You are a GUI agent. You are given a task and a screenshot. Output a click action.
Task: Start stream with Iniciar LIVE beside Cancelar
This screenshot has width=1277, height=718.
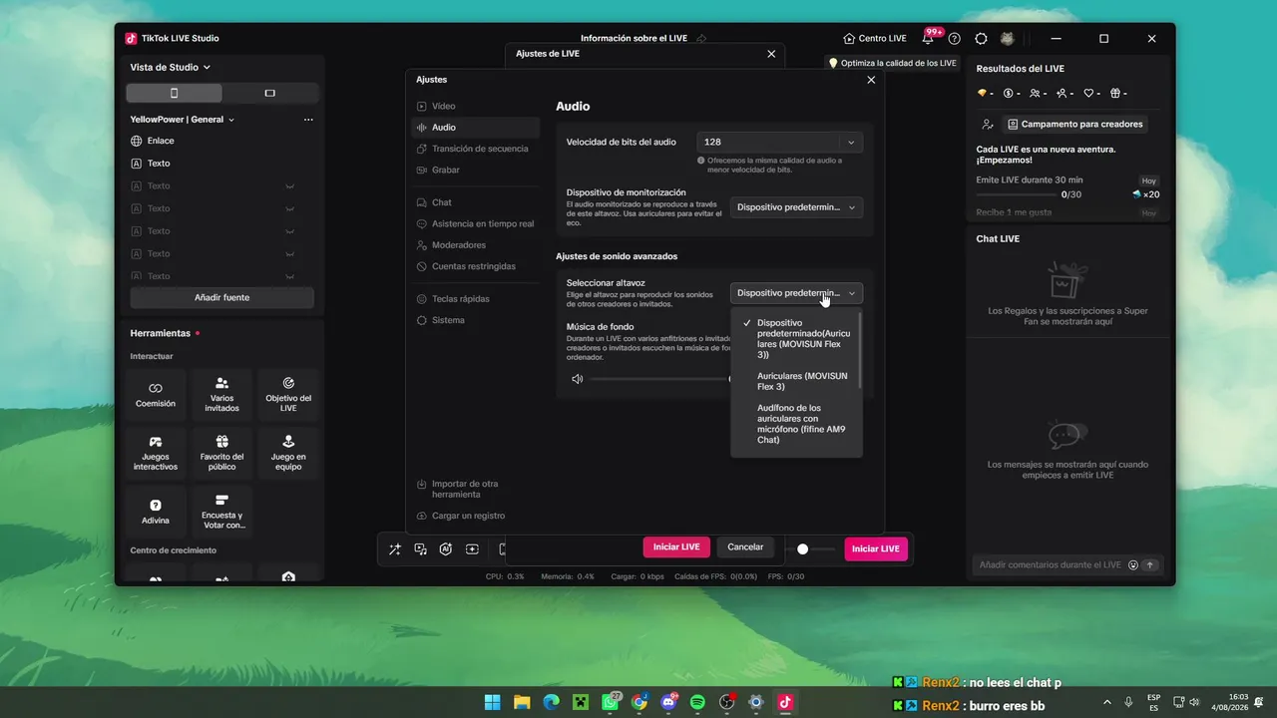(x=676, y=547)
